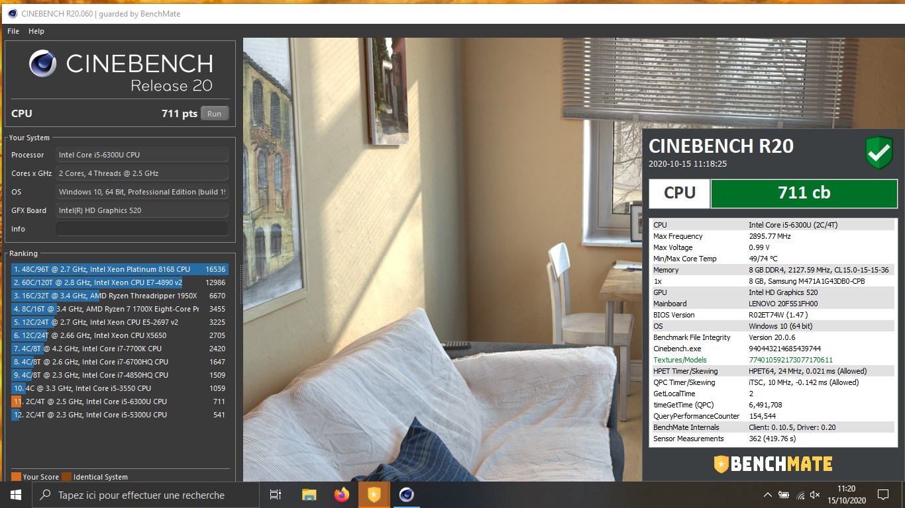This screenshot has width=905, height=508.
Task: Click the Sensor Measurements row
Action: point(773,439)
